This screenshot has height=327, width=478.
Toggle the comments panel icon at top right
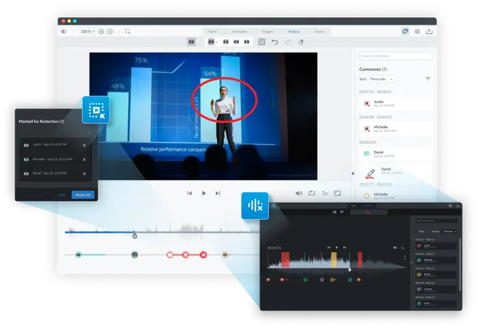(x=405, y=31)
